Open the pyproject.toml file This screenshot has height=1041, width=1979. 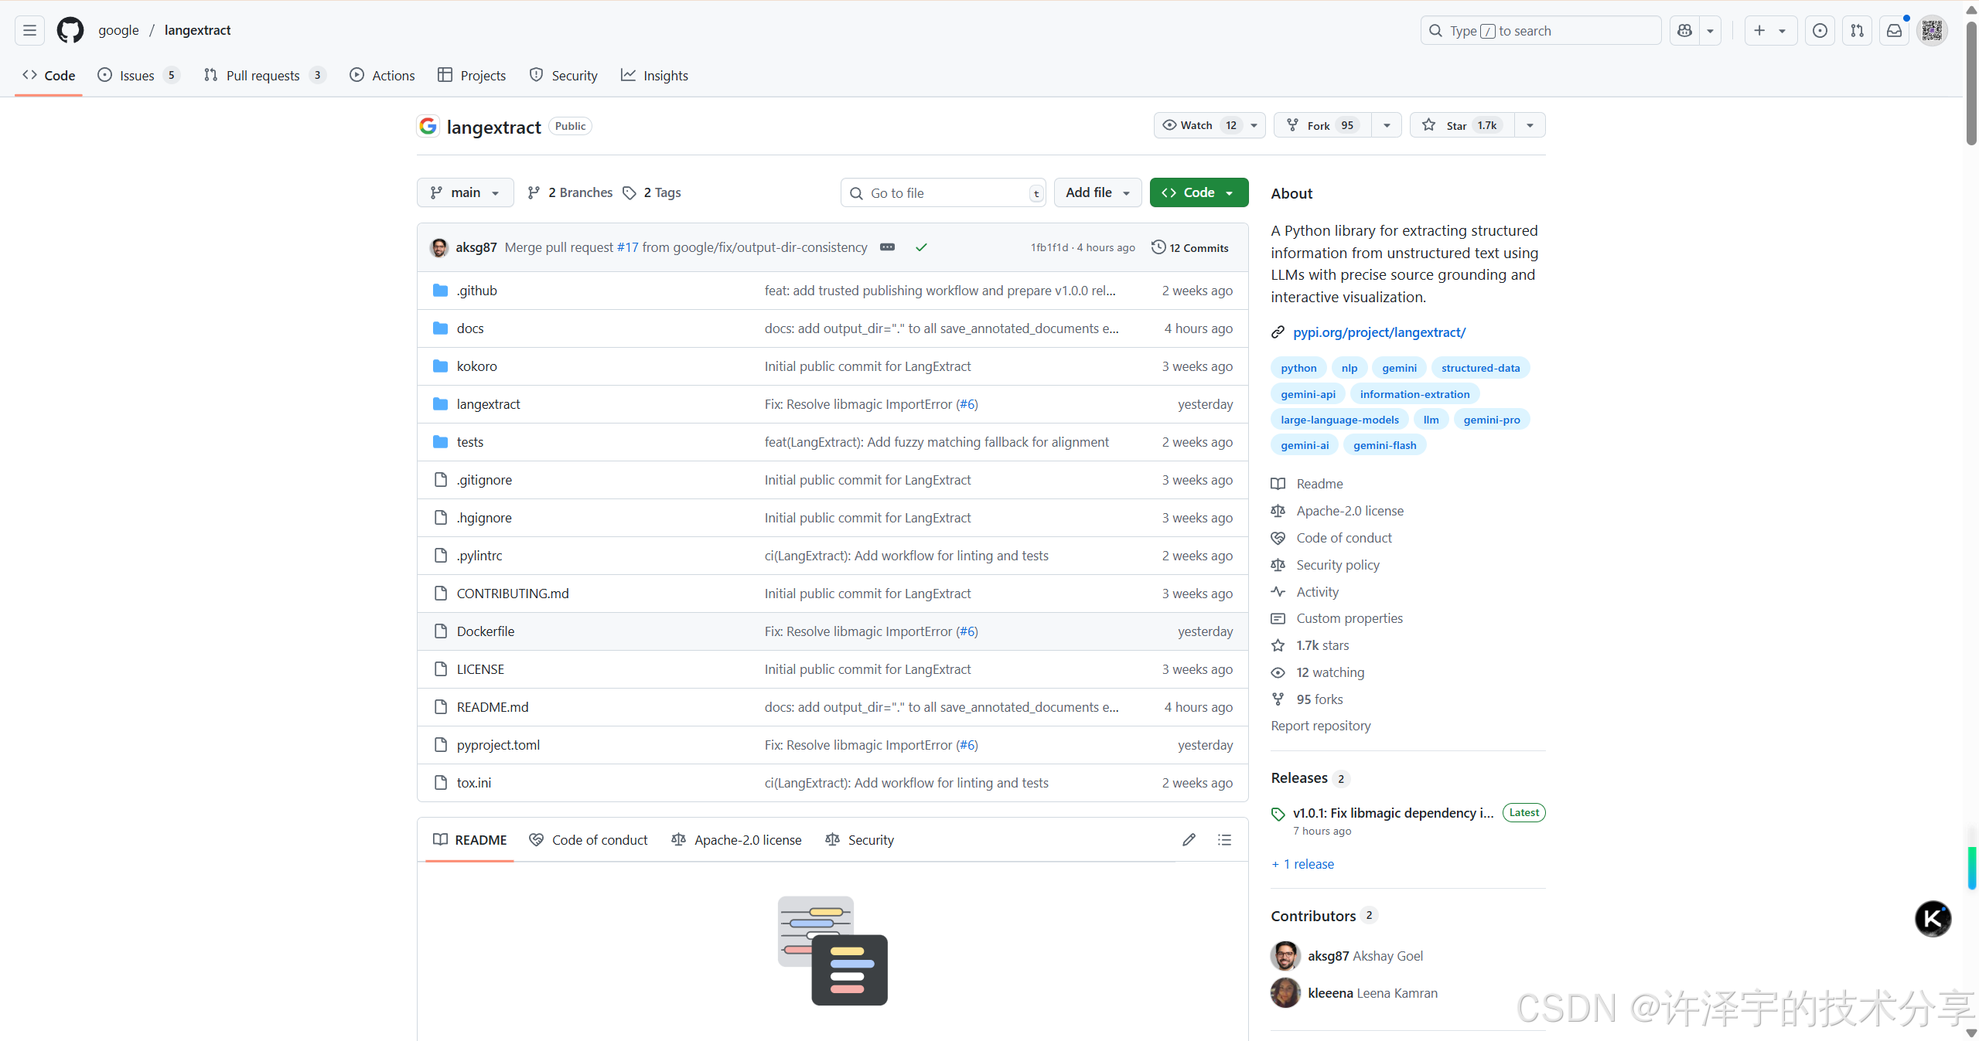click(x=498, y=745)
